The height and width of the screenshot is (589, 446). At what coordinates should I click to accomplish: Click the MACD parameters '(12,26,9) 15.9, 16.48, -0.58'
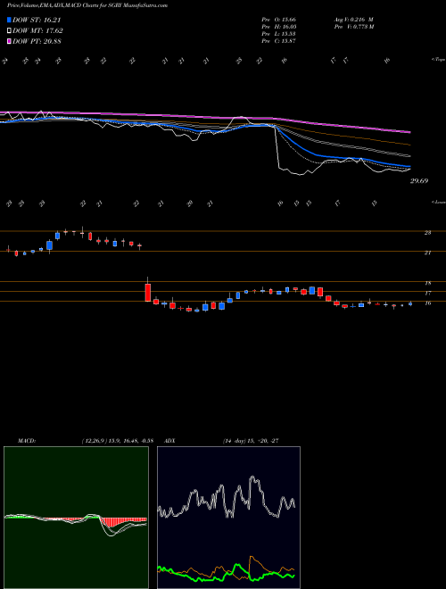[x=118, y=441]
